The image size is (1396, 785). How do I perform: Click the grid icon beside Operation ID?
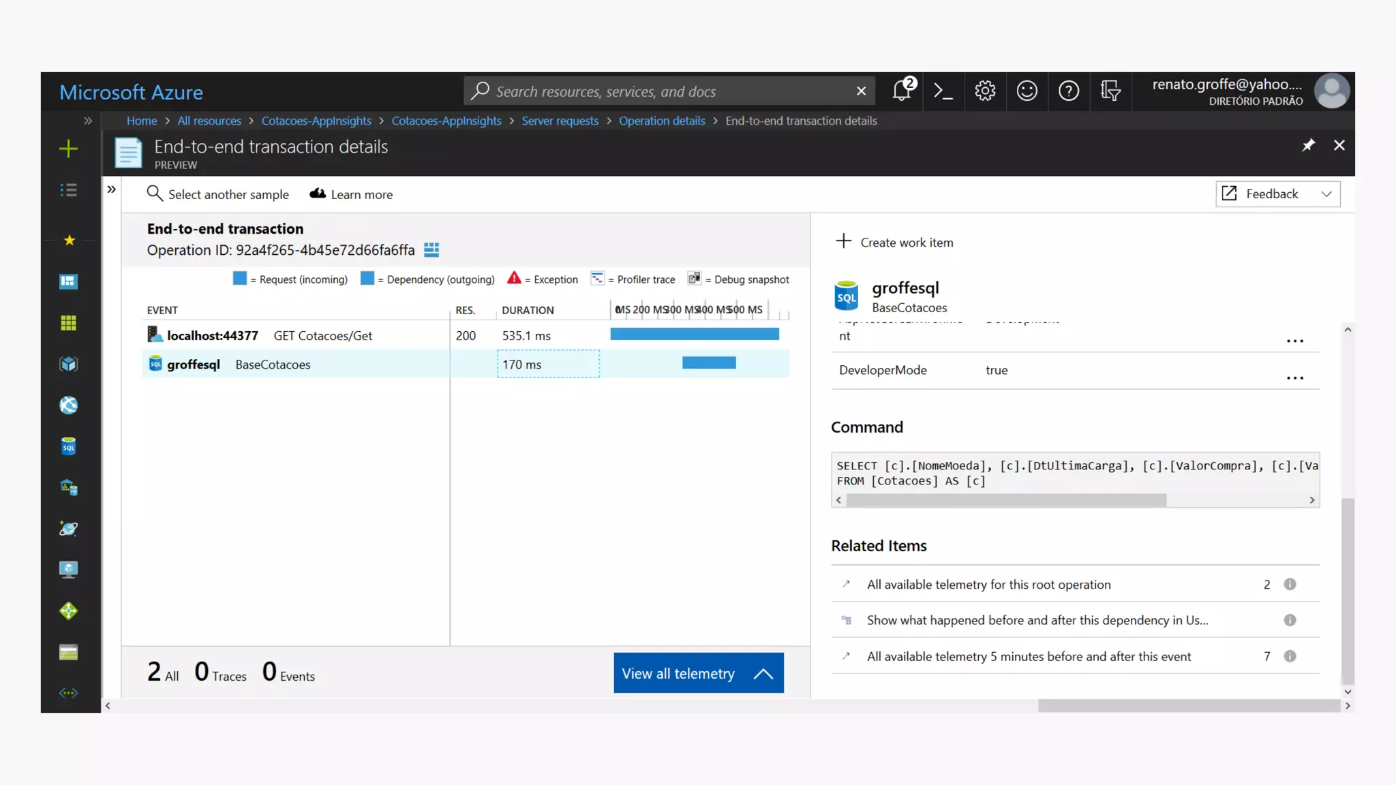tap(431, 250)
